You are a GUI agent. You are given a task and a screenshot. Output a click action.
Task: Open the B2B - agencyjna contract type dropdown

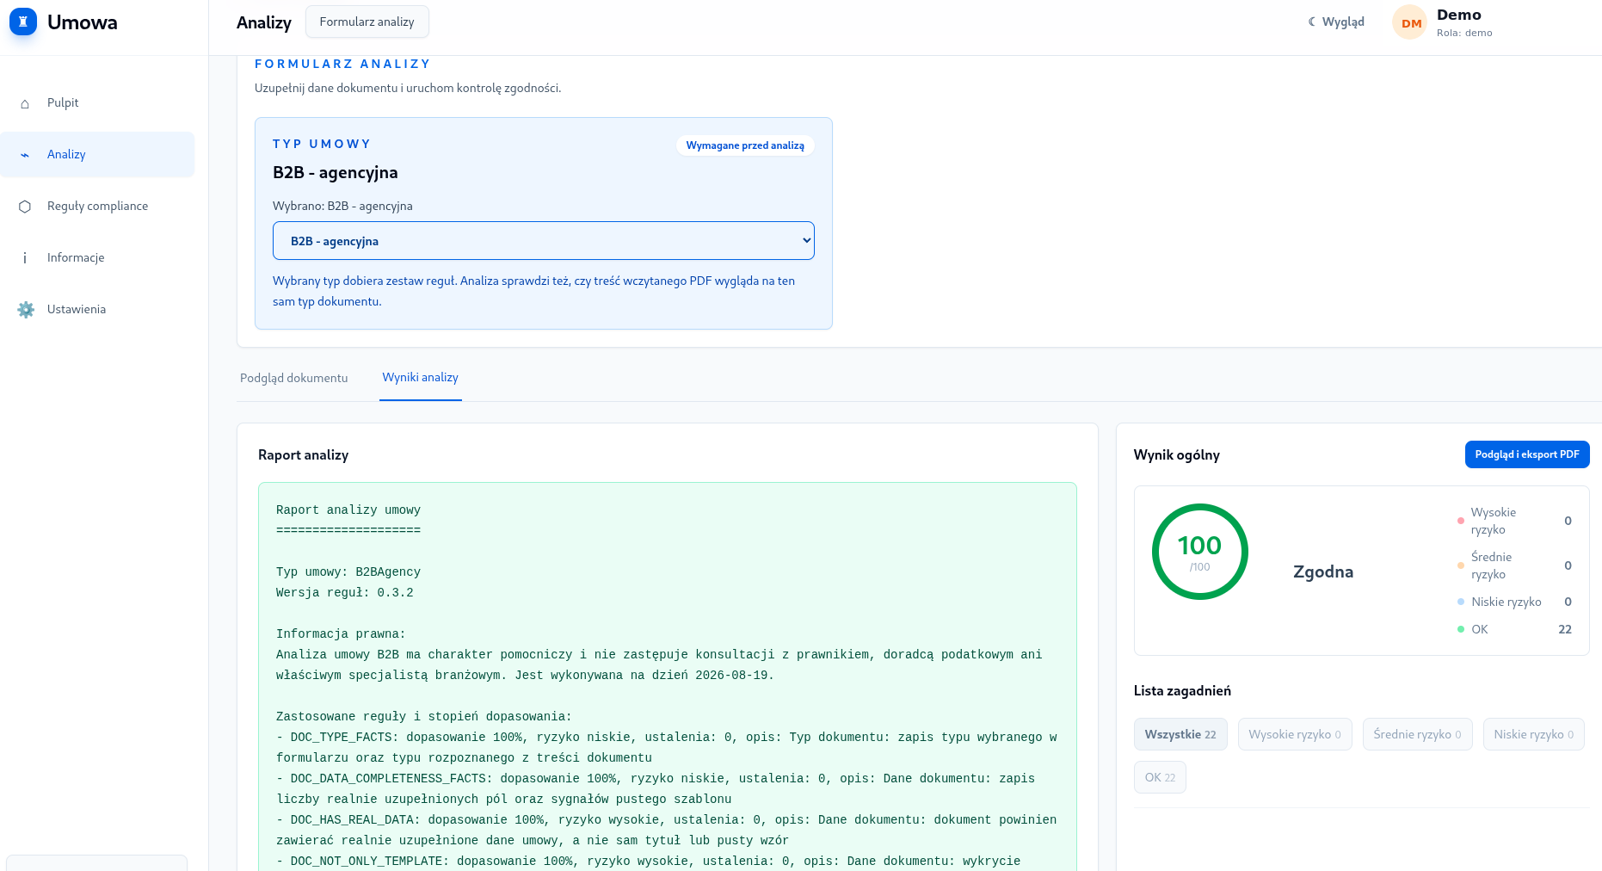[x=544, y=241]
